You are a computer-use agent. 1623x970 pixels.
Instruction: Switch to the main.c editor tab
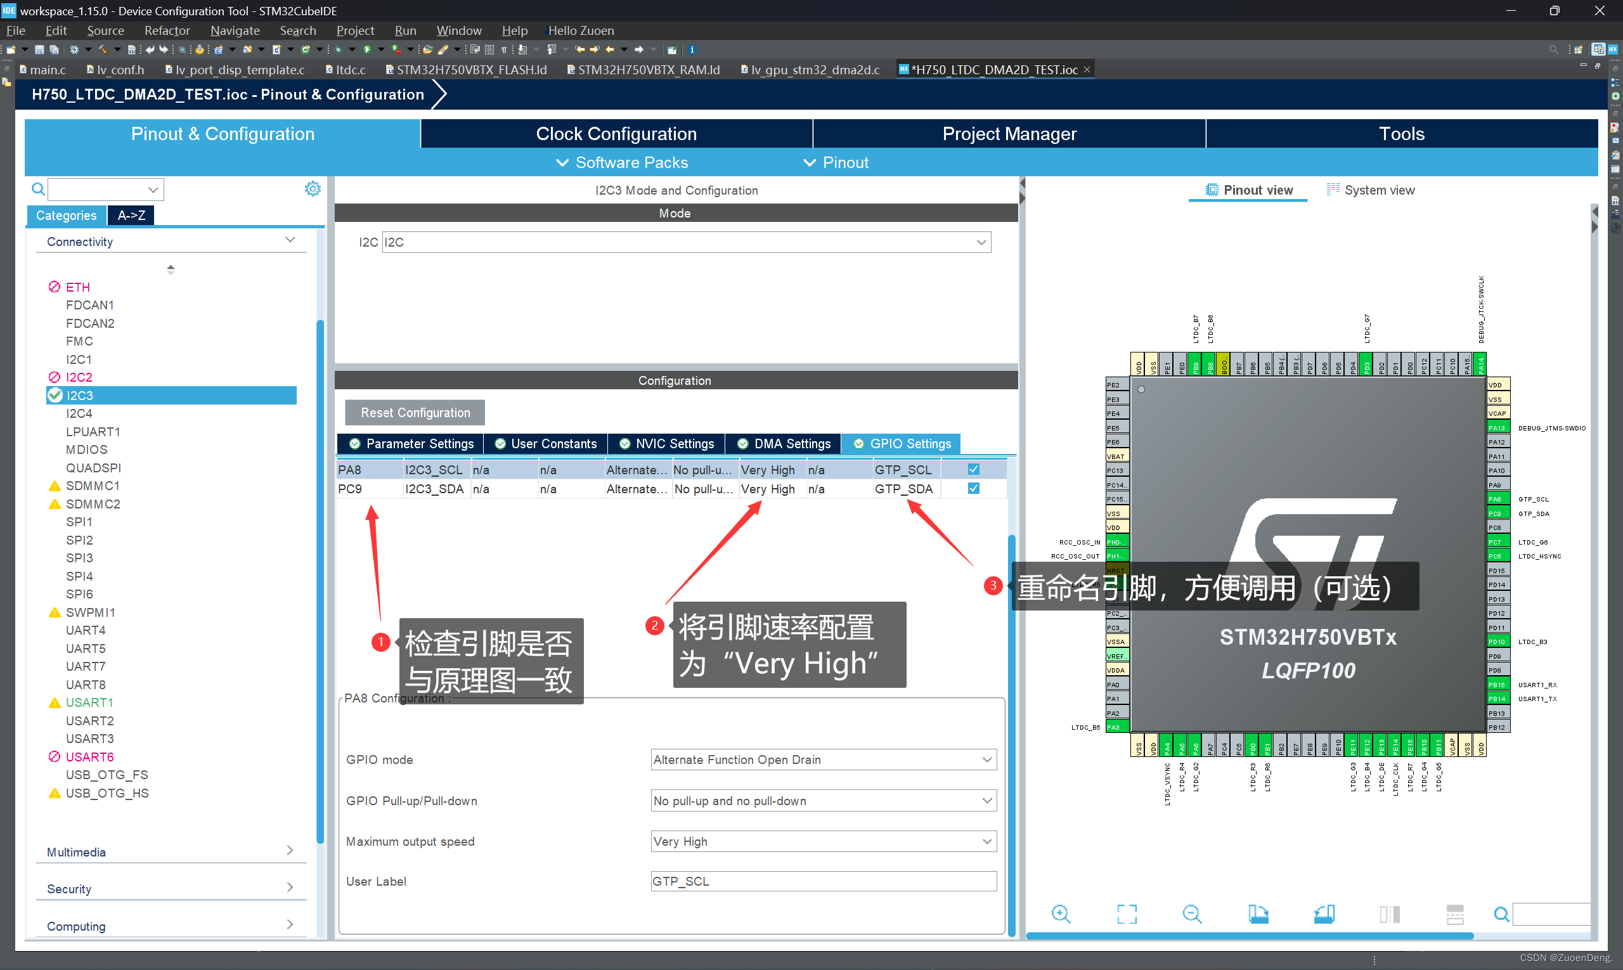coord(42,69)
